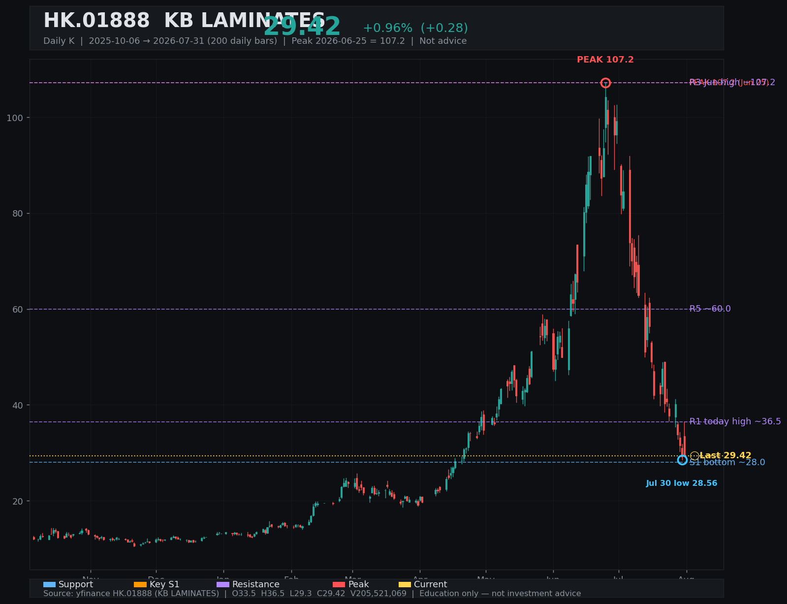
Task: Click the 'S1 bottom ~28.0' label
Action: (x=727, y=462)
